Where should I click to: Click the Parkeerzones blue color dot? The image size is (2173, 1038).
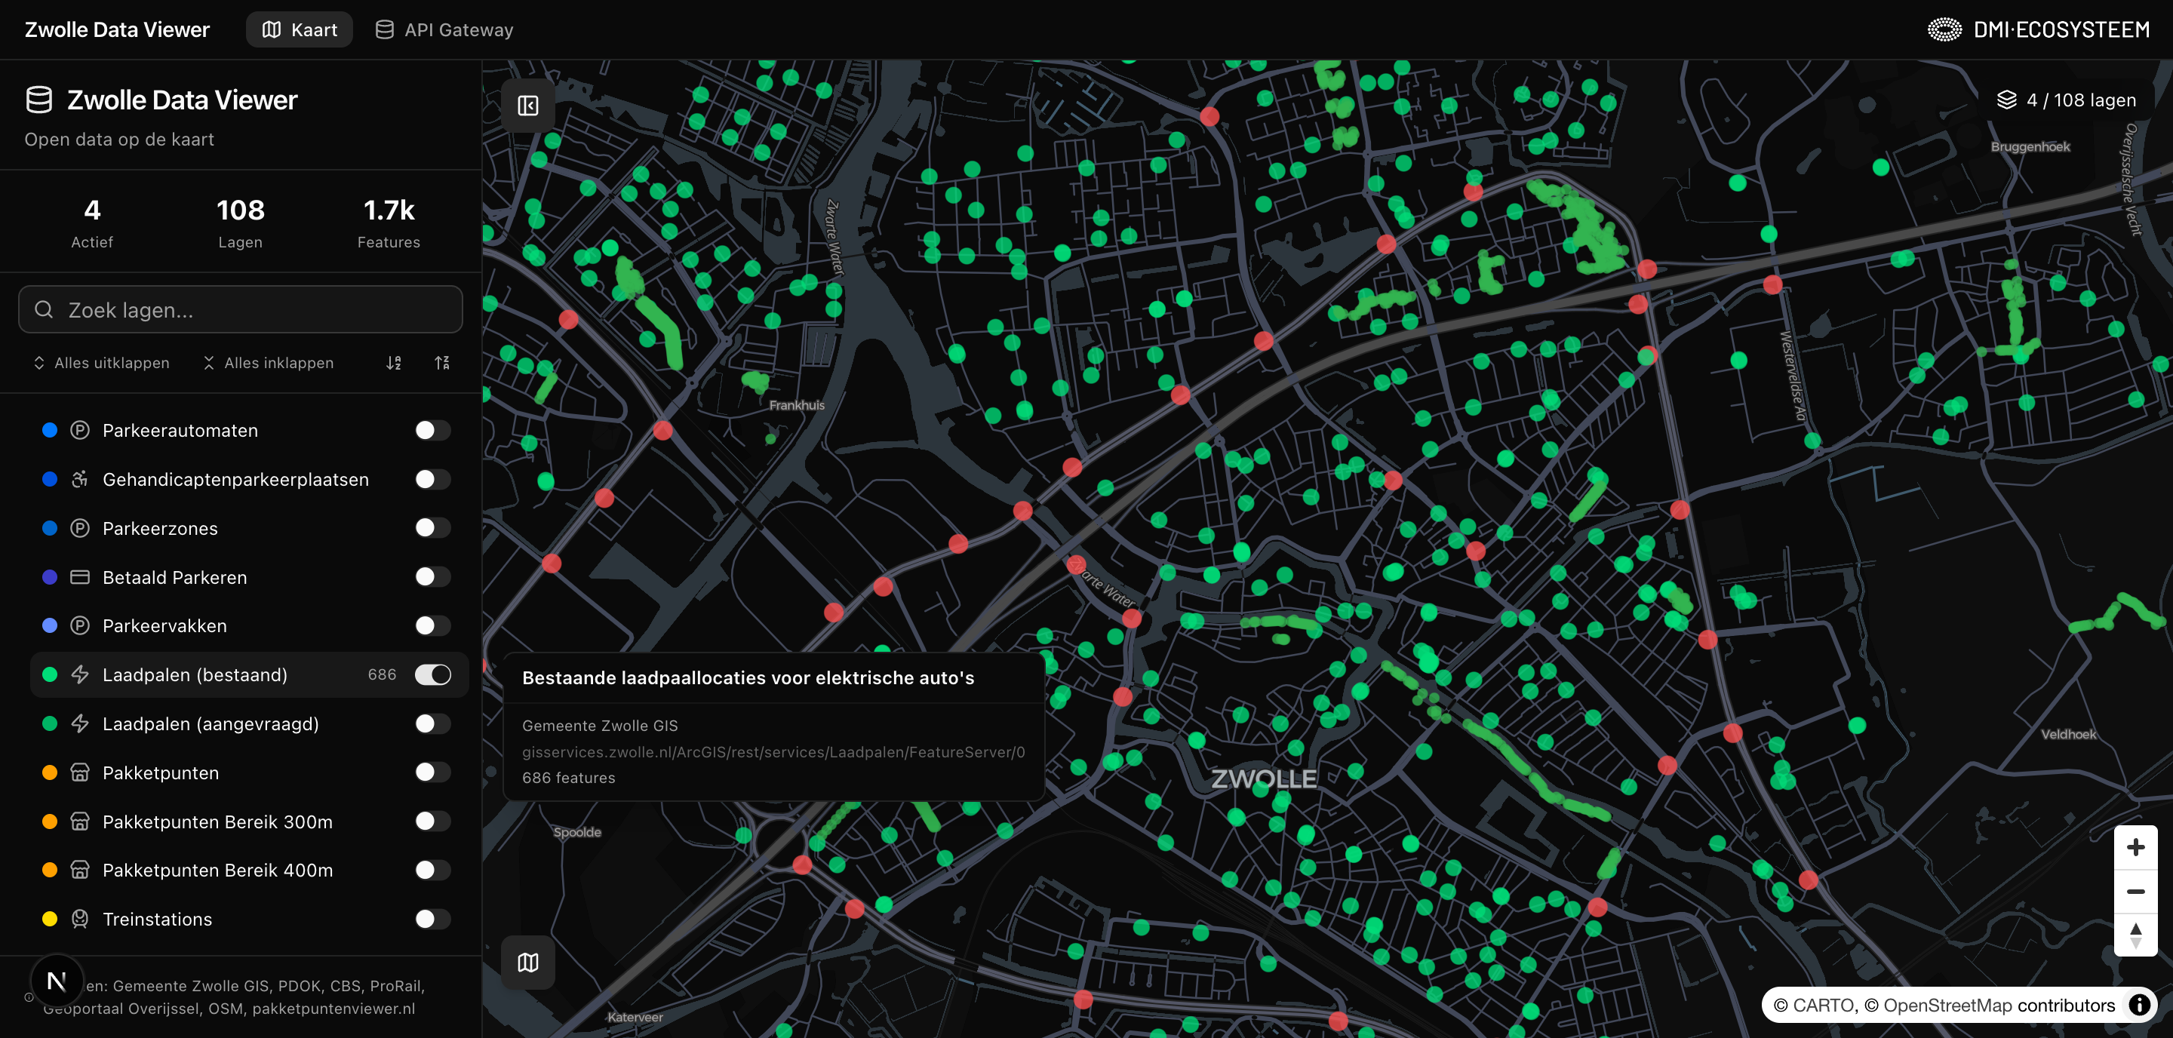coord(50,528)
